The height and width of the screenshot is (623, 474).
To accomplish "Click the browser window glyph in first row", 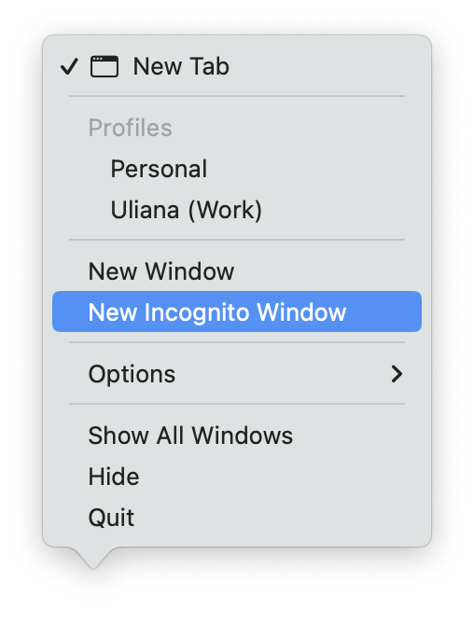I will point(105,66).
